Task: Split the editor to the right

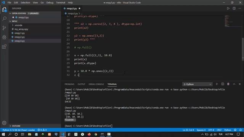Action: [x=234, y=8]
